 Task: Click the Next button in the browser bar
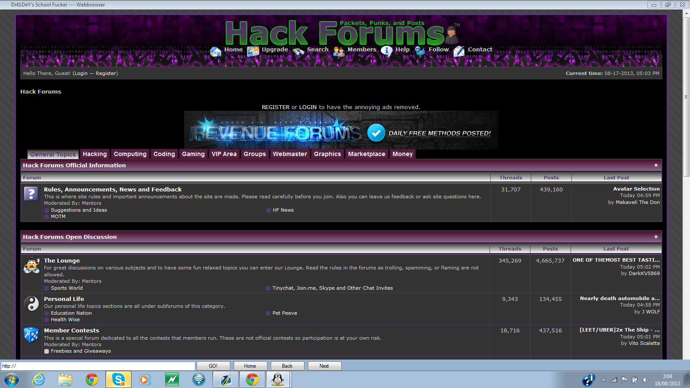(x=324, y=366)
